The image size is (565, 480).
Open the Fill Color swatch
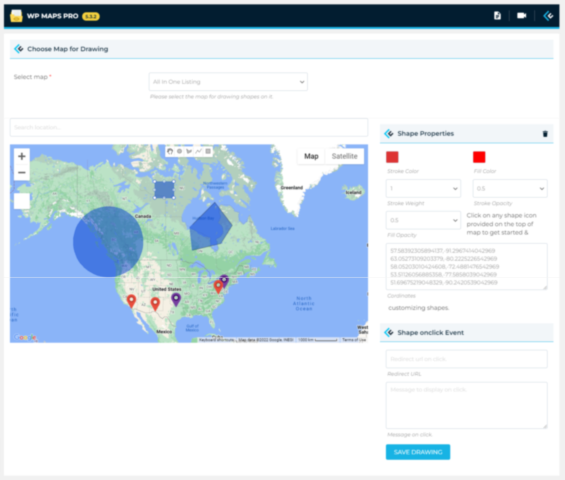point(479,157)
